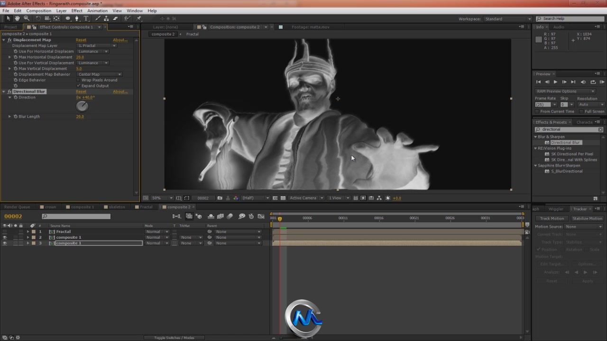Viewport: 607px width, 341px height.
Task: Hide layer 3 composite 1
Action: (x=5, y=243)
